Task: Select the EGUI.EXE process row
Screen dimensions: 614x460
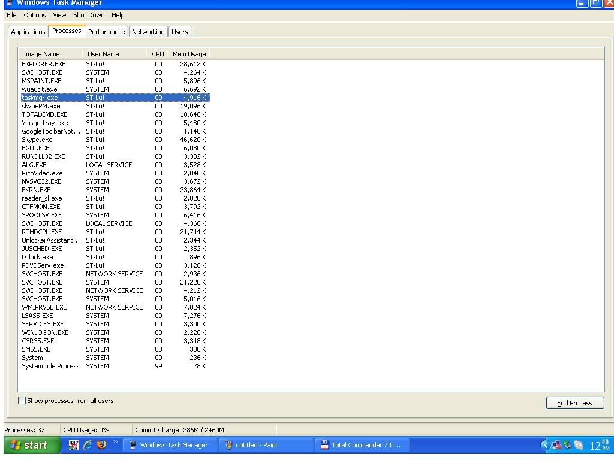Action: [x=115, y=148]
